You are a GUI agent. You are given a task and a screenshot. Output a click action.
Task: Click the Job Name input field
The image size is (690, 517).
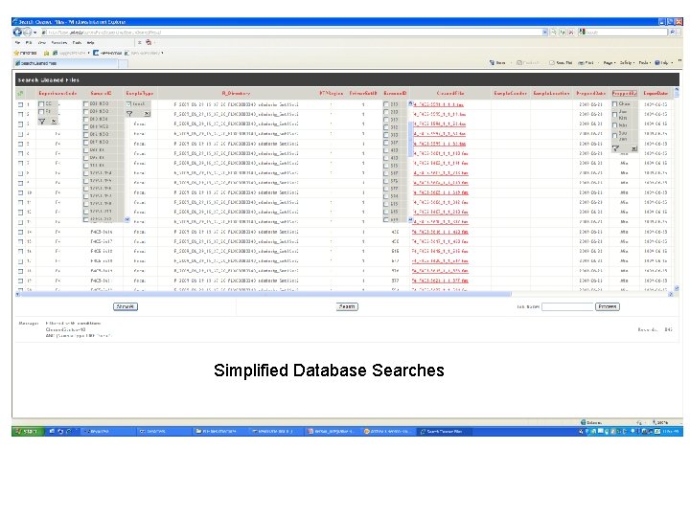[567, 307]
